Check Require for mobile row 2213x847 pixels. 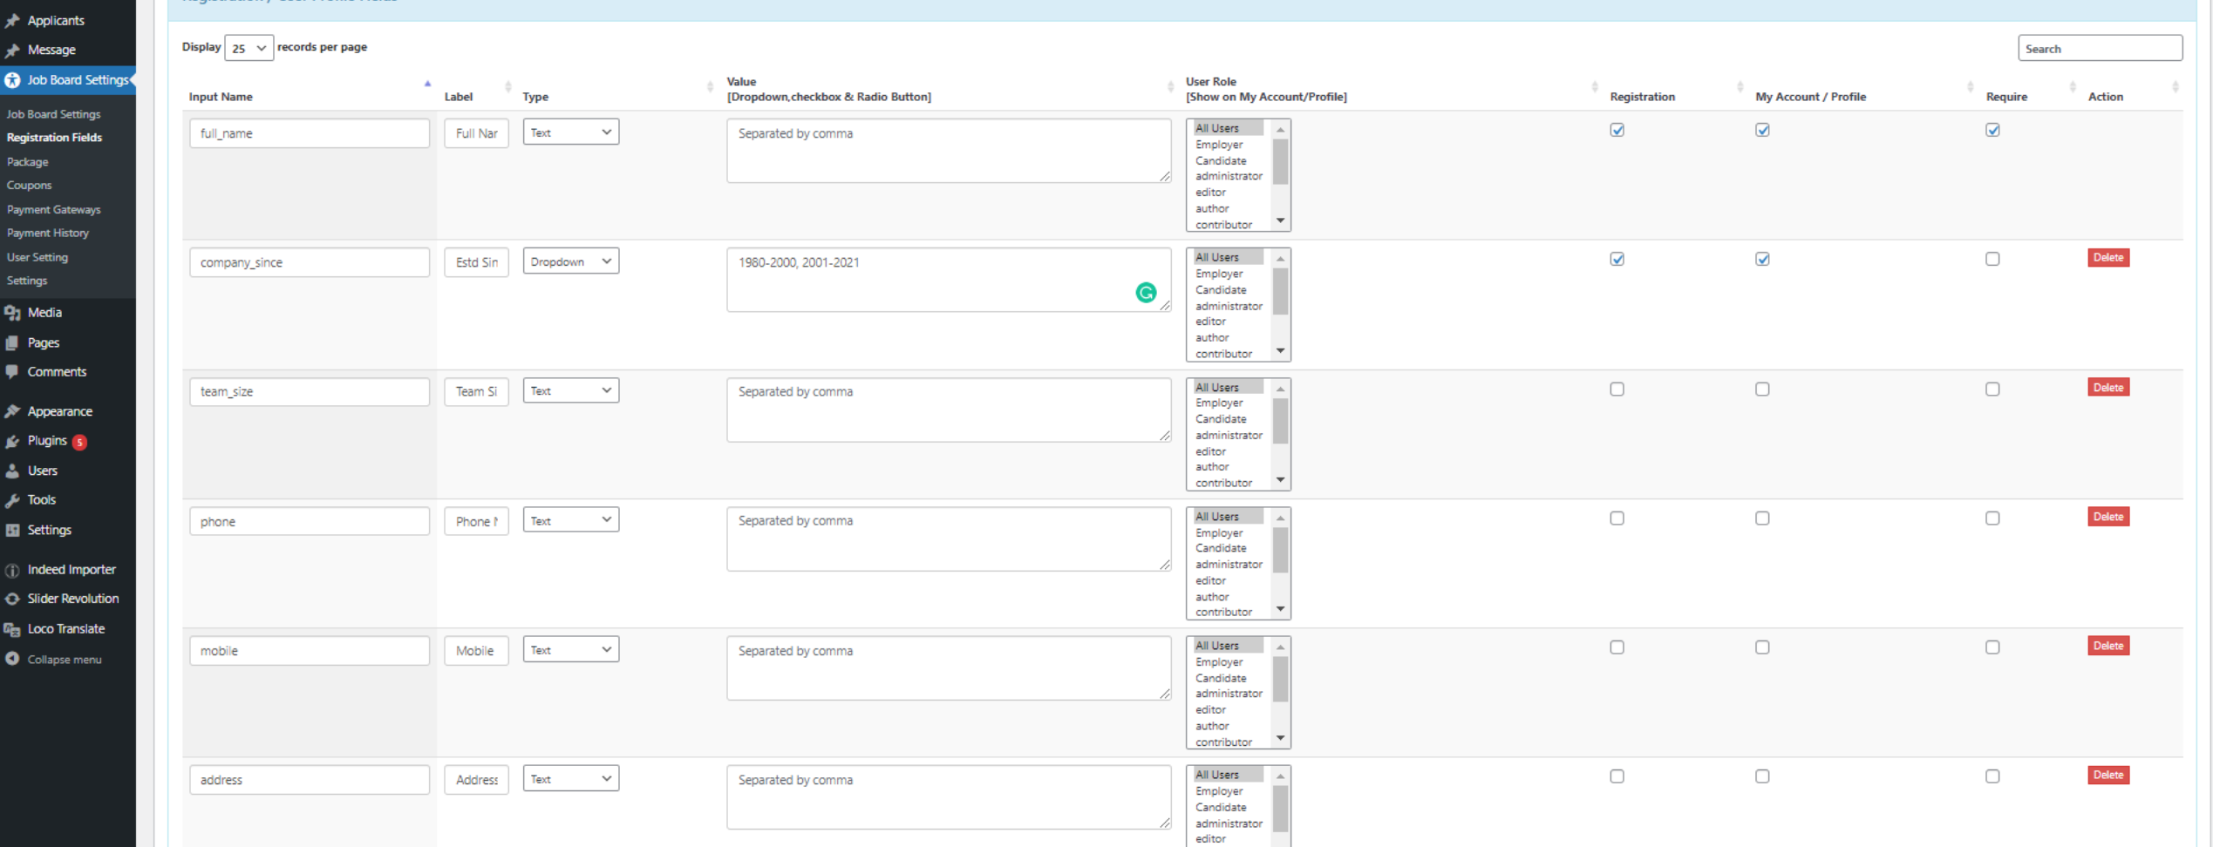[1992, 647]
